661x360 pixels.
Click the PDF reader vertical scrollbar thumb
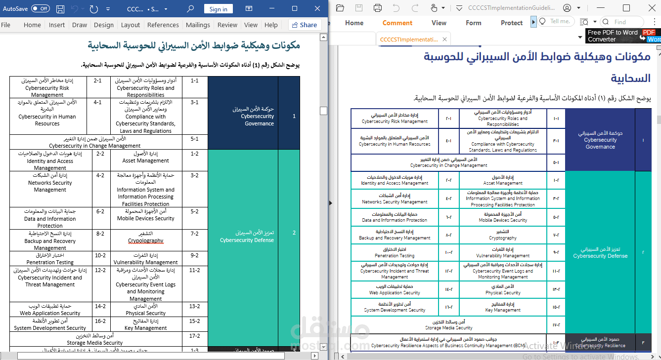pyautogui.click(x=659, y=119)
